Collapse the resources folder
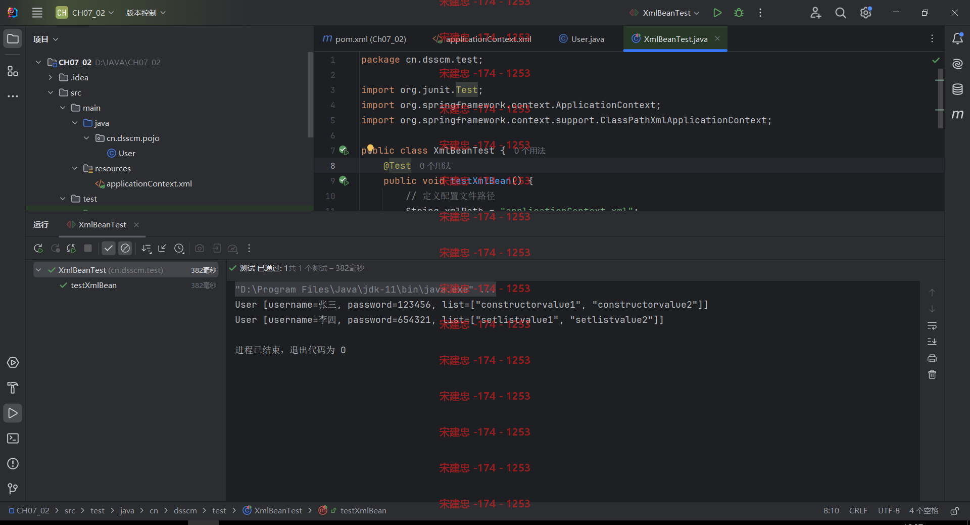Viewport: 970px width, 525px height. click(x=75, y=168)
